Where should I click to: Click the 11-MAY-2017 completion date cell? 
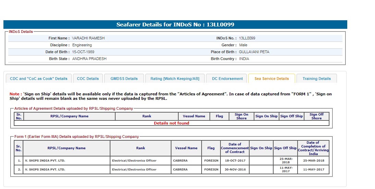[313, 169]
